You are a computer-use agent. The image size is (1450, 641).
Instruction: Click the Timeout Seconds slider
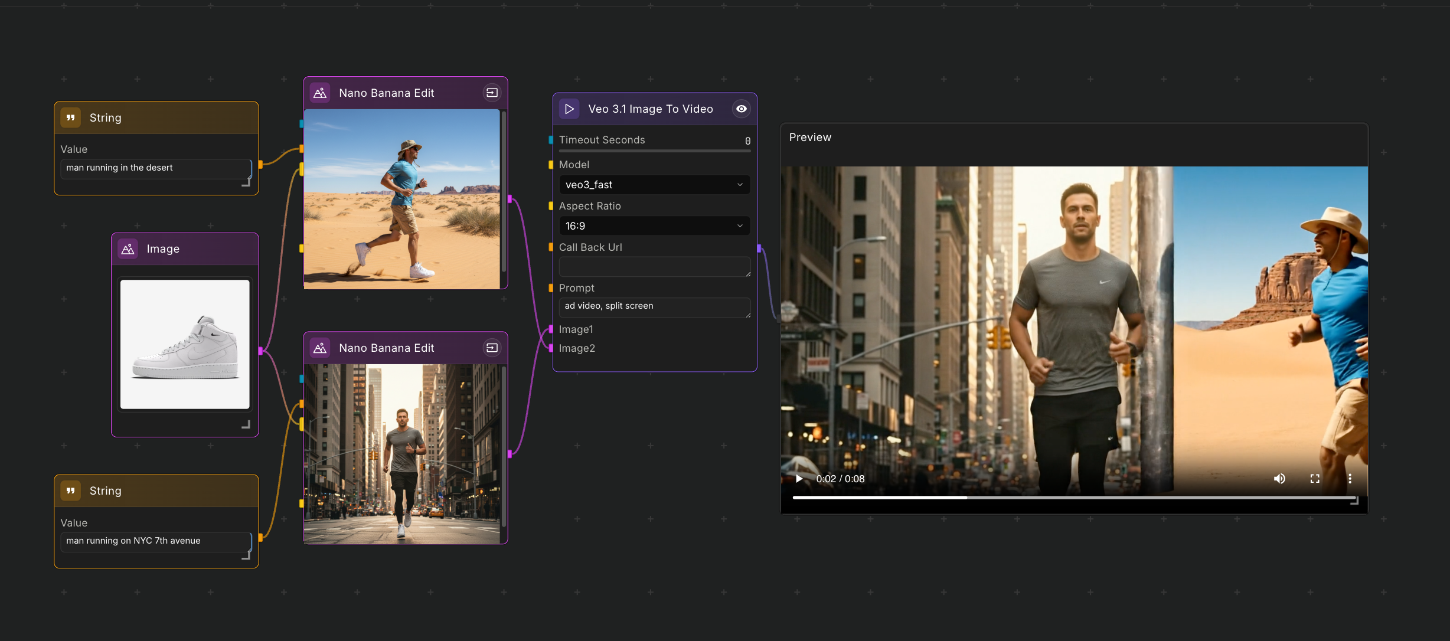654,151
